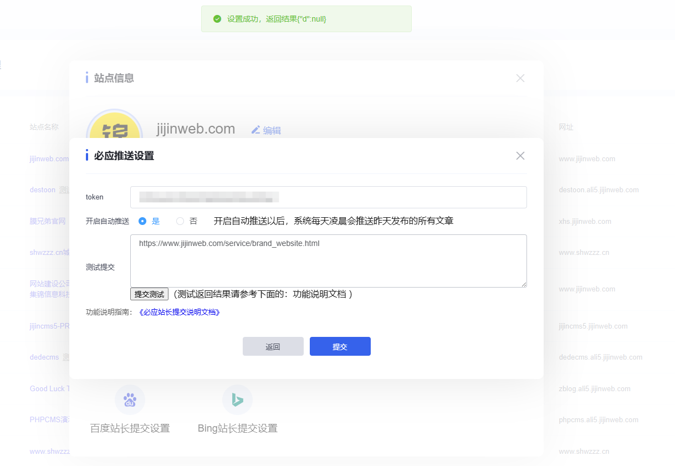Close the 站点信息 panel
The width and height of the screenshot is (675, 466).
pos(520,78)
